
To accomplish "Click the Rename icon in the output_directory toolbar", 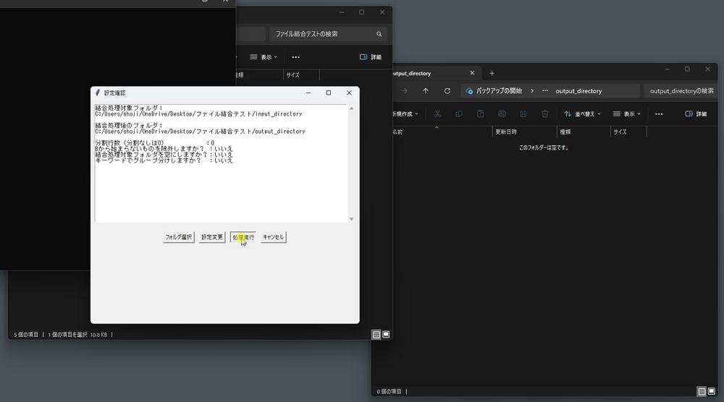I will click(x=502, y=114).
